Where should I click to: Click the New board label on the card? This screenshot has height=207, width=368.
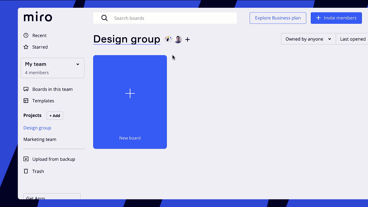pyautogui.click(x=130, y=138)
